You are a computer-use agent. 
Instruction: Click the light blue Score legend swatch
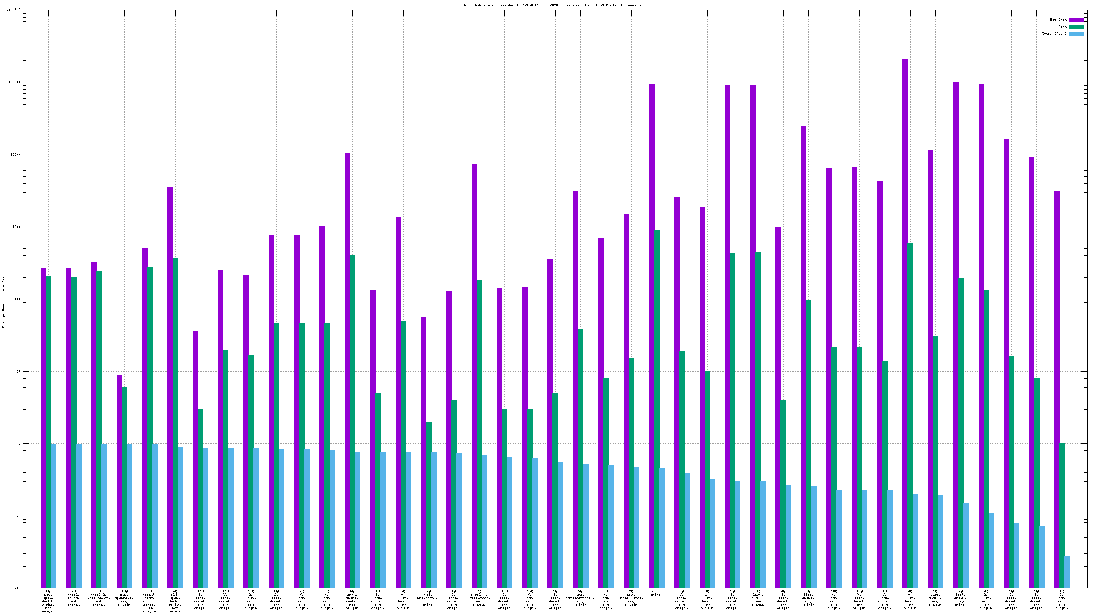1076,34
